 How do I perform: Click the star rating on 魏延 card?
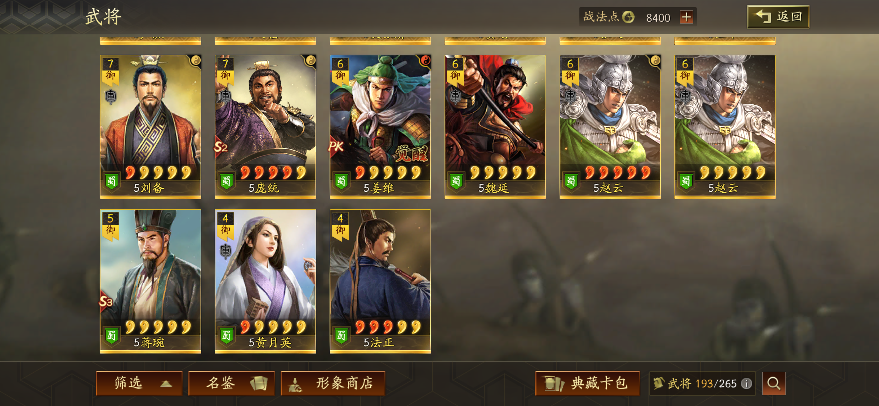tap(502, 172)
